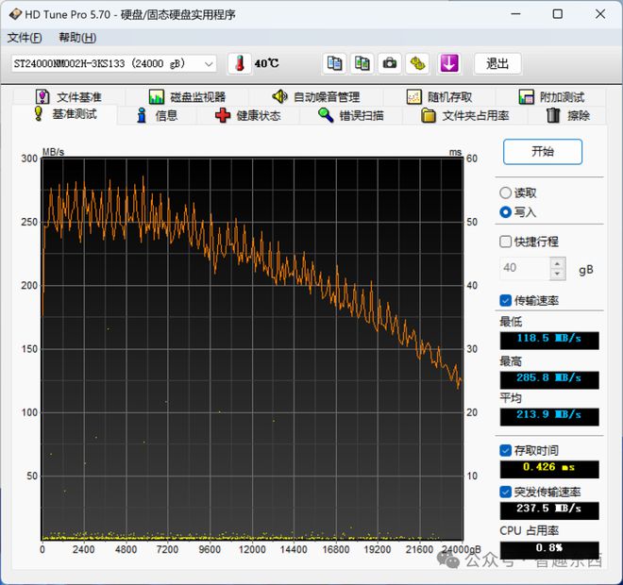Maximize the HD Tune Pro window
Image resolution: width=623 pixels, height=585 pixels.
(x=558, y=14)
